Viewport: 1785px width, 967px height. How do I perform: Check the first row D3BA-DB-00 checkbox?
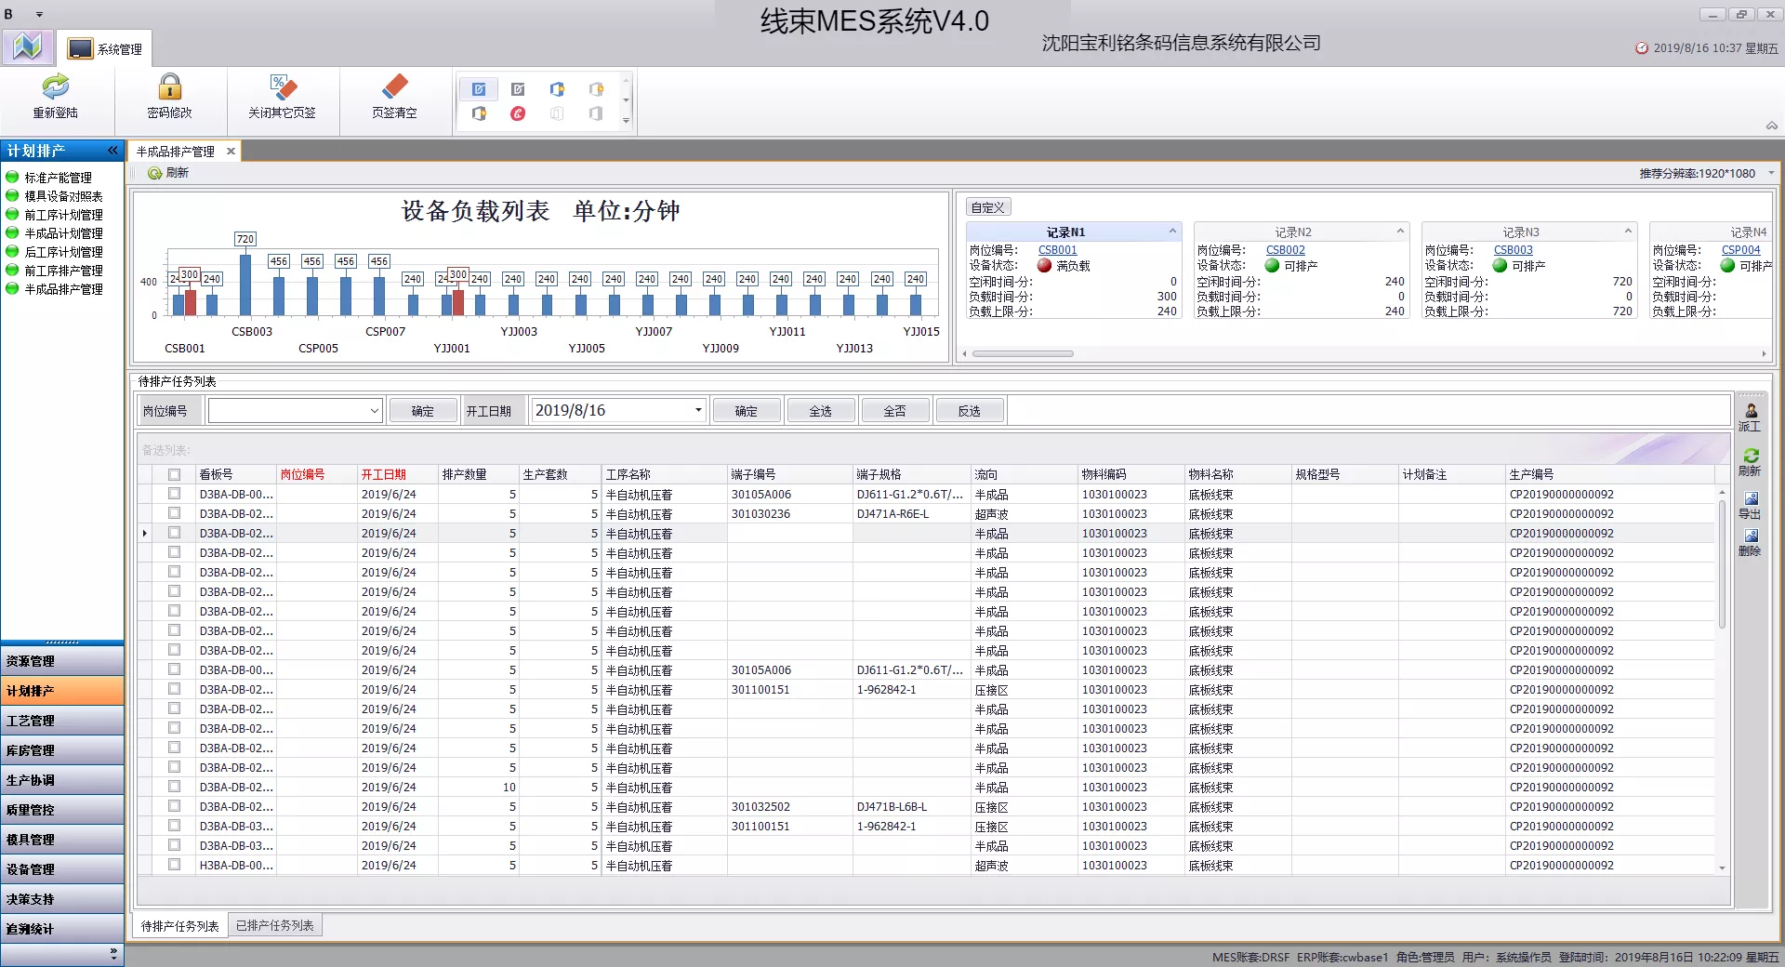pyautogui.click(x=174, y=494)
